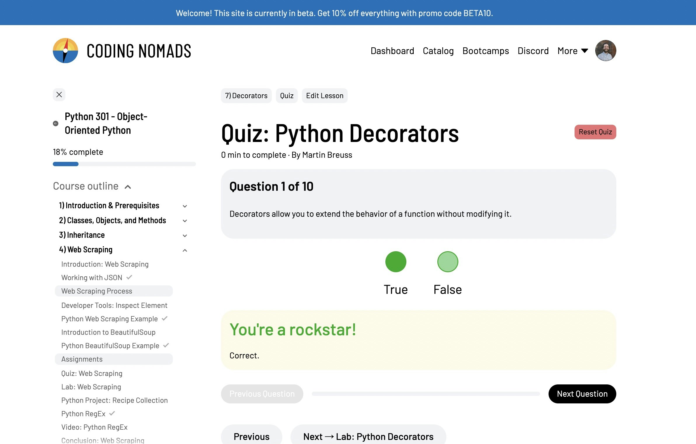Click checkmark next to Working with JSON
696x444 pixels.
point(129,277)
